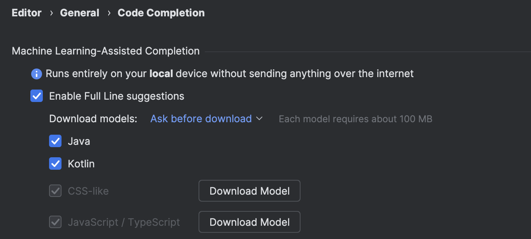Click the blue info icon

(x=37, y=74)
